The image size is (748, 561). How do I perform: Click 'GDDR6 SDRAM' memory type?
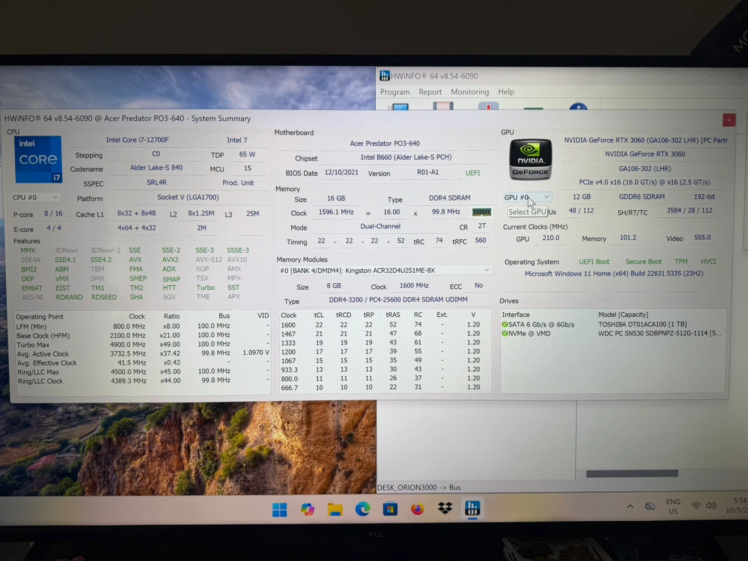click(641, 197)
